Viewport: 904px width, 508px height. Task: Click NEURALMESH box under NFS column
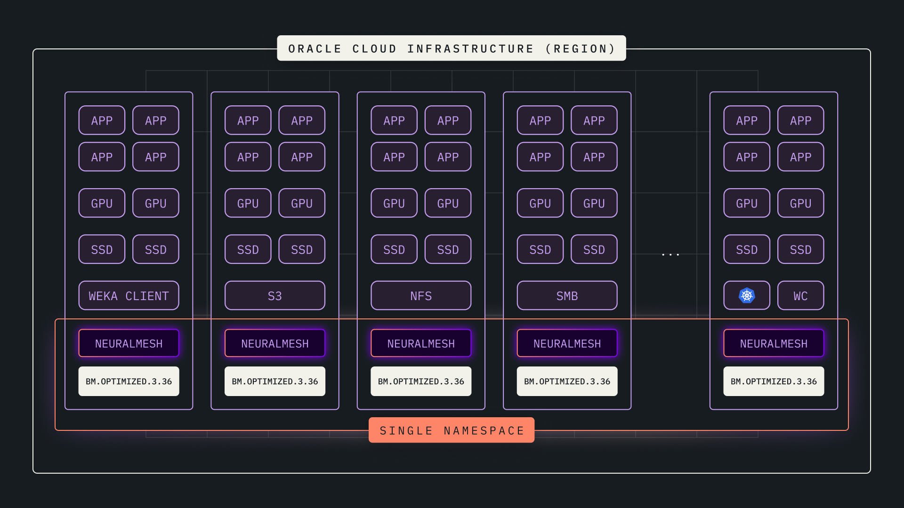(421, 343)
